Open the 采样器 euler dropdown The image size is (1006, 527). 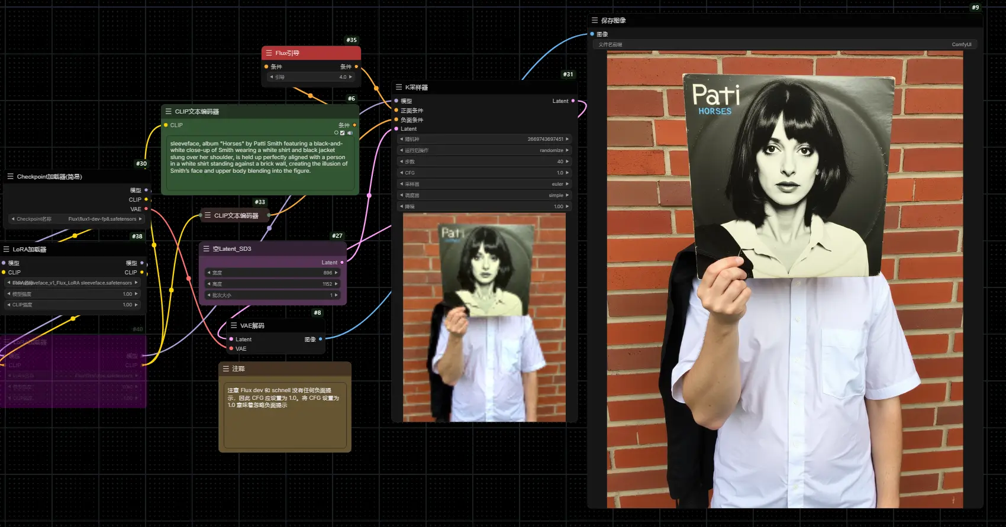485,184
